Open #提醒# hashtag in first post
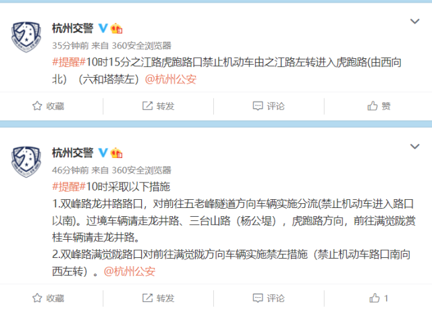The height and width of the screenshot is (312, 432). point(69,62)
